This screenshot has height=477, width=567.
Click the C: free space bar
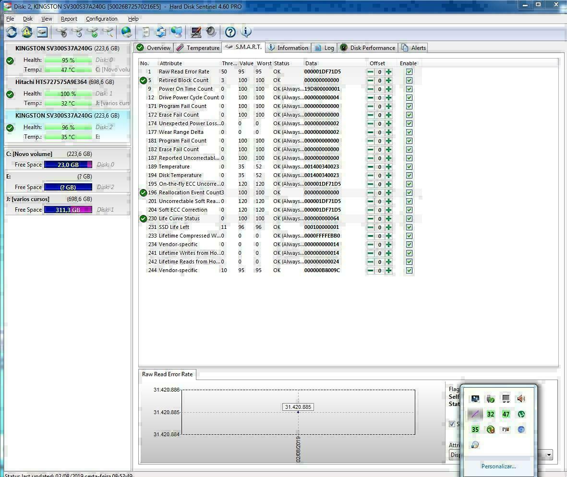68,165
